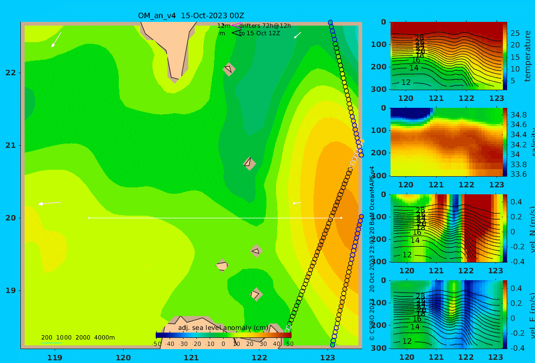Click the '34.8' salinity colorbar tick
Screen dimensions: 535x363
tap(518, 115)
